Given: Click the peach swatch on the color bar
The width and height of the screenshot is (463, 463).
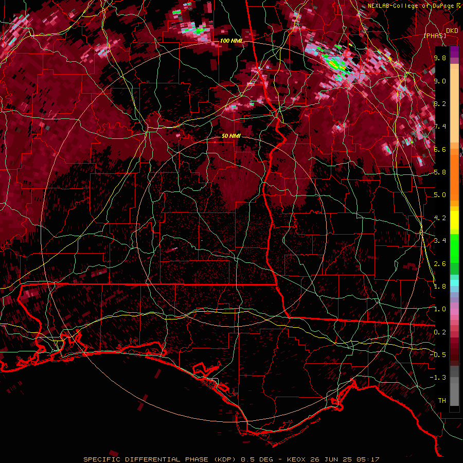Looking at the screenshot, I should (454, 106).
